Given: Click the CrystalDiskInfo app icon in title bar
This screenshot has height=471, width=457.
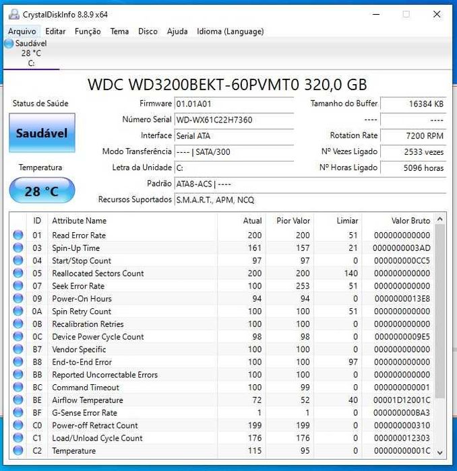Looking at the screenshot, I should click(14, 14).
